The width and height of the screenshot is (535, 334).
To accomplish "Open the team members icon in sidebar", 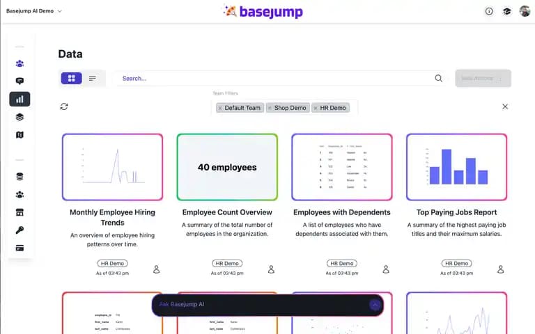I will (20, 63).
